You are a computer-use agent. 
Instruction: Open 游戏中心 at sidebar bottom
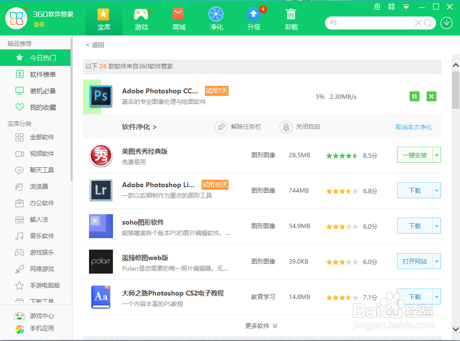[34, 316]
